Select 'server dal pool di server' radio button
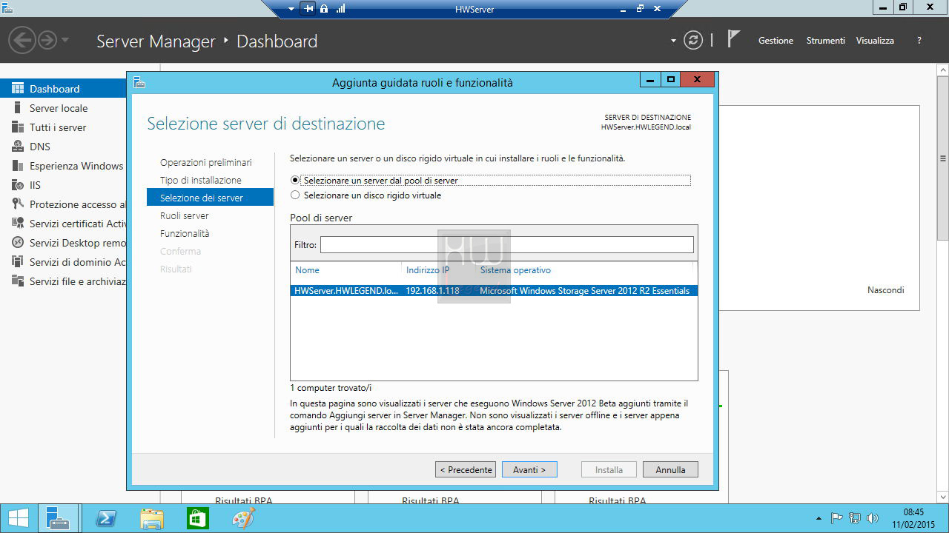The image size is (949, 533). click(x=296, y=180)
